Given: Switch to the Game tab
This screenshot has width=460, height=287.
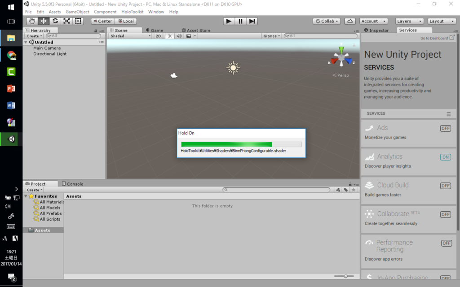Looking at the screenshot, I should point(155,30).
